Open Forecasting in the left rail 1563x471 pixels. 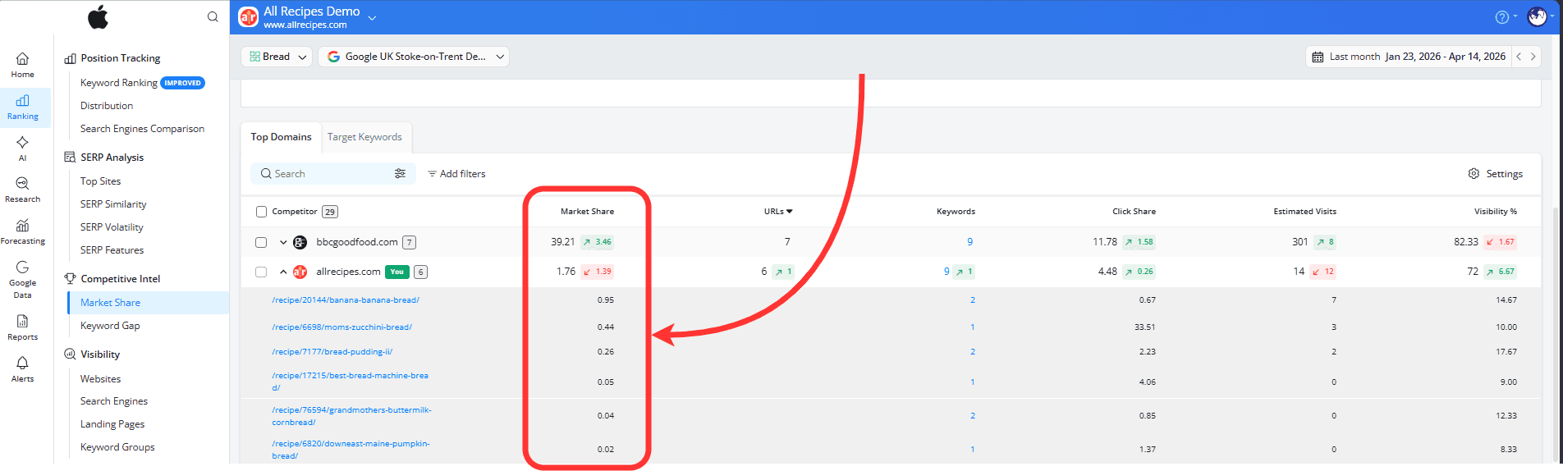point(22,232)
